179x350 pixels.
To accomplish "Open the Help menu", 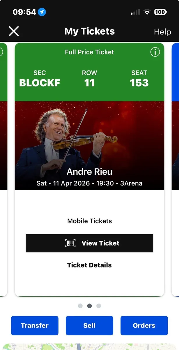I will 162,32.
